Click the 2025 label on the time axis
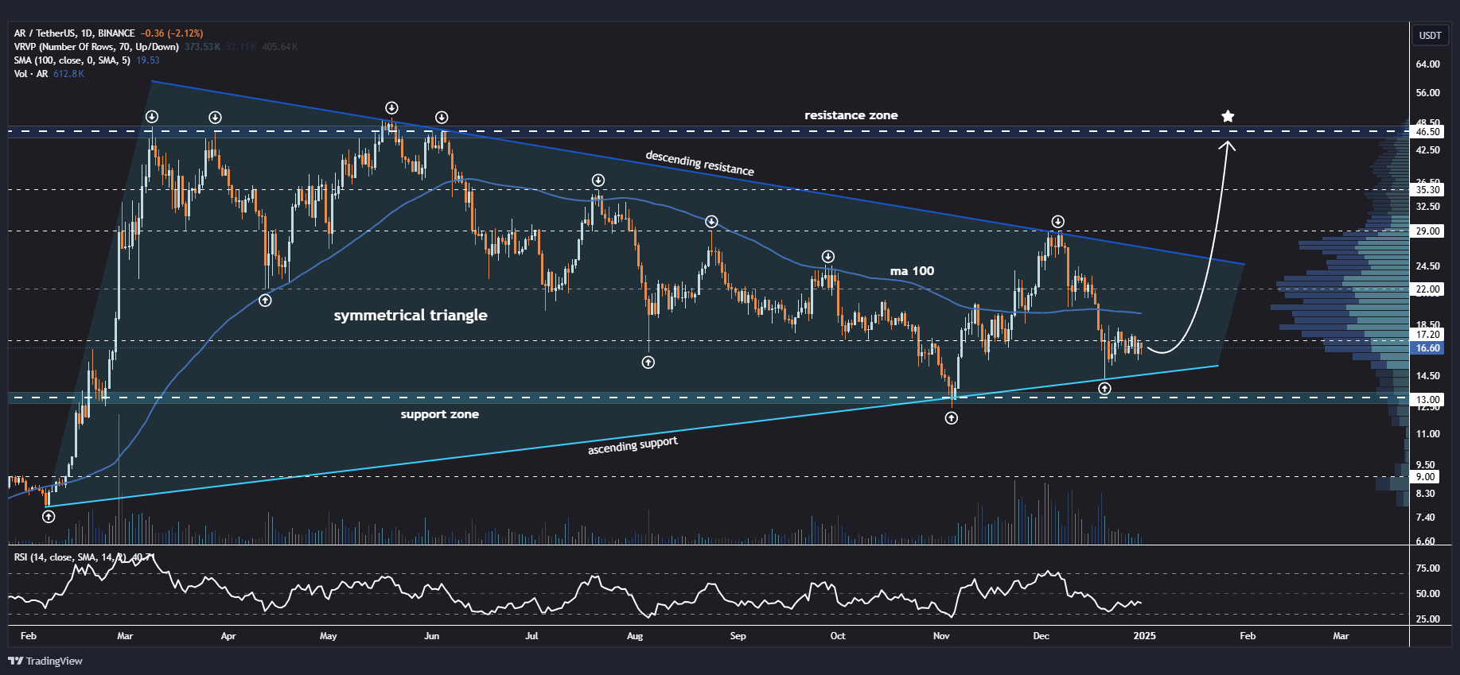 pos(1144,636)
